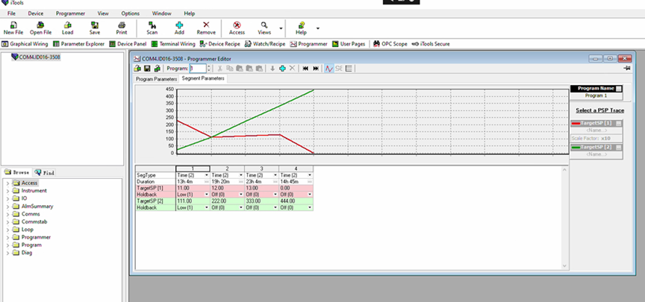The height and width of the screenshot is (302, 645).
Task: Select segment column header 2
Action: tap(227, 169)
